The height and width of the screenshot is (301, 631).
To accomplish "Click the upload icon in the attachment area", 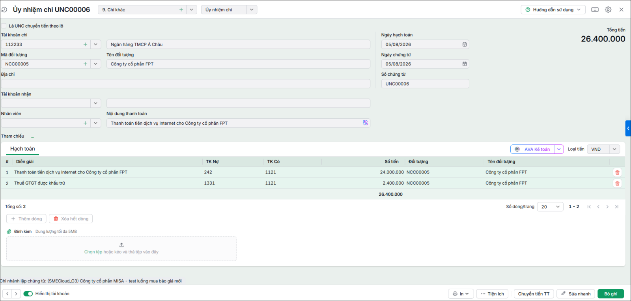I will pos(121,245).
